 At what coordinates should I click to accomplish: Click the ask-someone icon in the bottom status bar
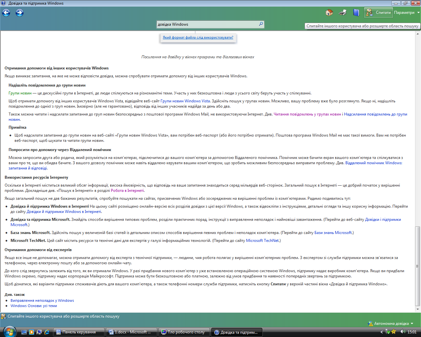click(3, 316)
